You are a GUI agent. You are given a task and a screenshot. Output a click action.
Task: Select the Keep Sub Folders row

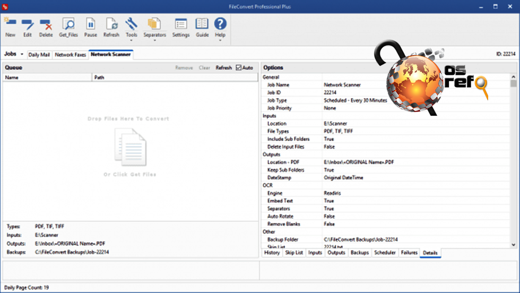pyautogui.click(x=386, y=170)
